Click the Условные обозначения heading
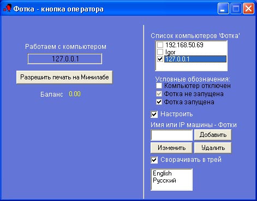 click(193, 79)
